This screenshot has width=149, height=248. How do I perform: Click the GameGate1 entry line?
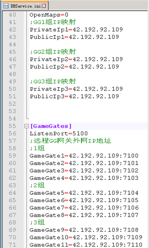[84, 156]
